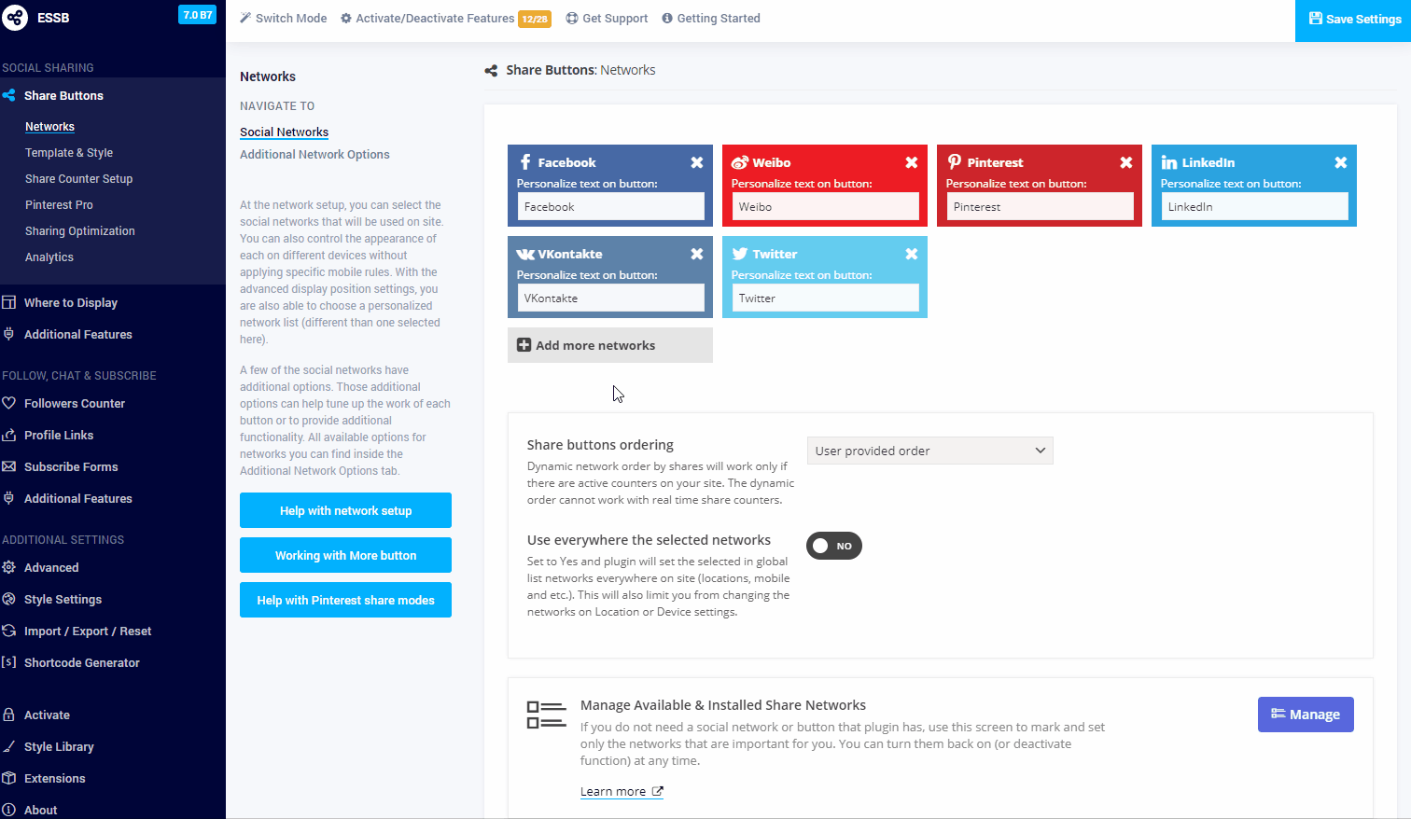Open the Share buttons ordering dropdown
1411x819 pixels.
coord(929,451)
